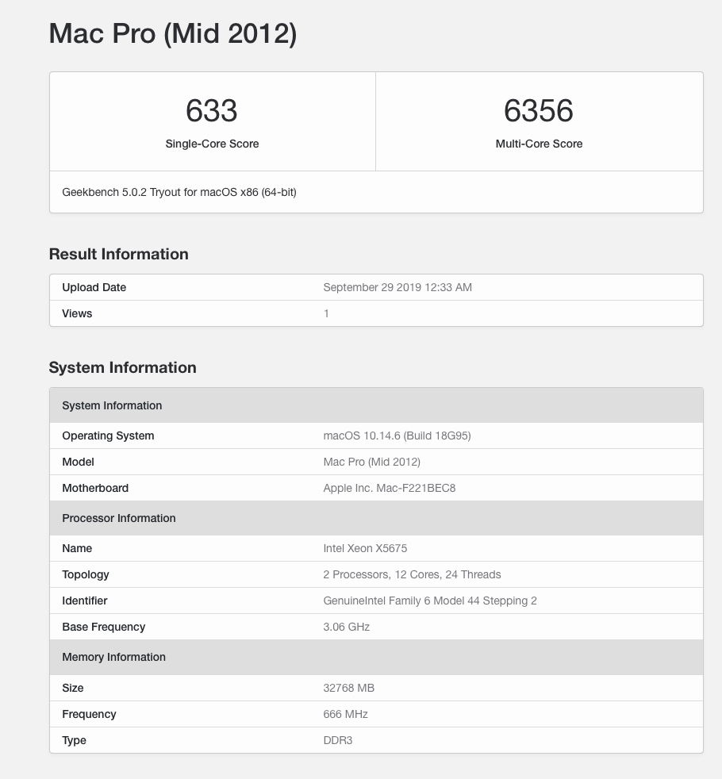Click the 'Model' row label
Image resolution: width=722 pixels, height=779 pixels.
tap(78, 462)
